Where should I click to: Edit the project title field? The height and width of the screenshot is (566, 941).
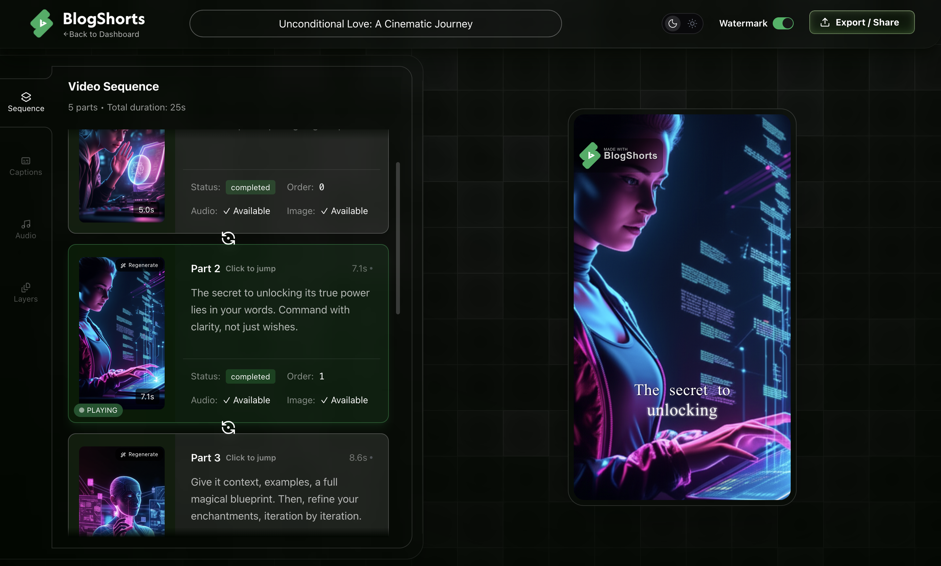(x=375, y=24)
